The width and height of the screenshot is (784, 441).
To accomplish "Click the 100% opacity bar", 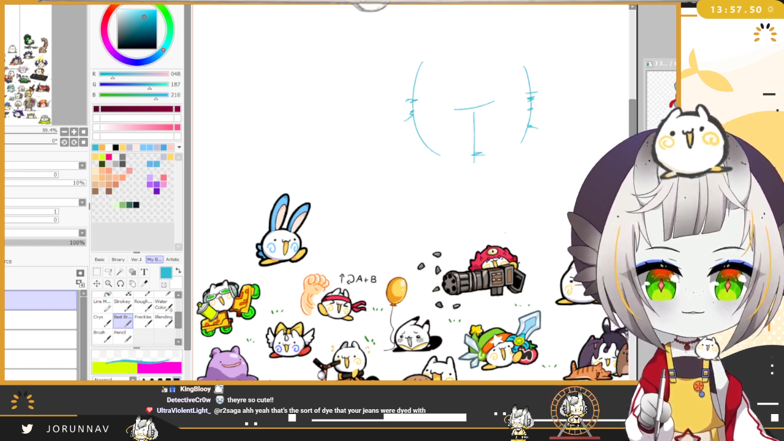I will [46, 243].
